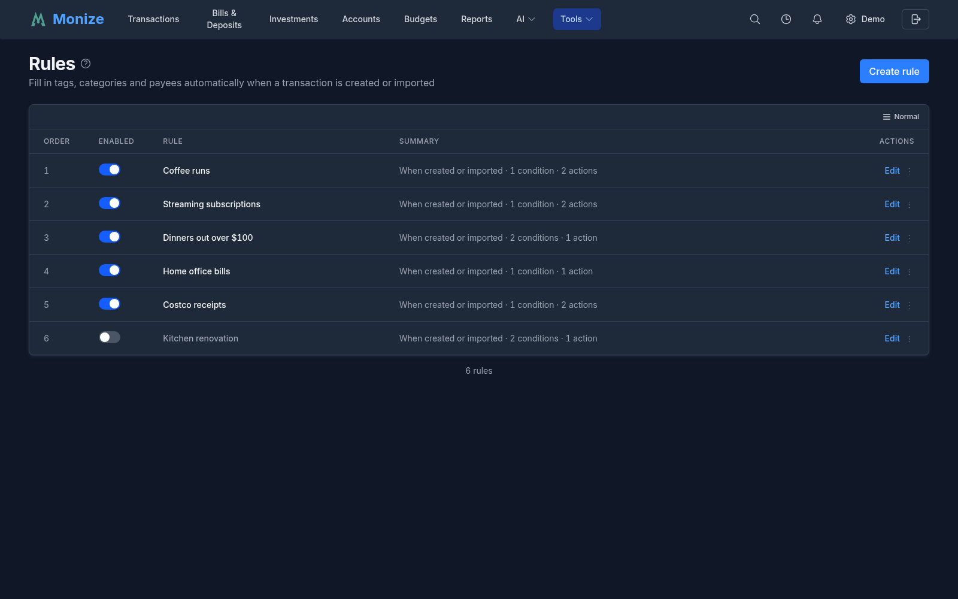
Task: Open Bills & Deposits page
Action: click(224, 19)
